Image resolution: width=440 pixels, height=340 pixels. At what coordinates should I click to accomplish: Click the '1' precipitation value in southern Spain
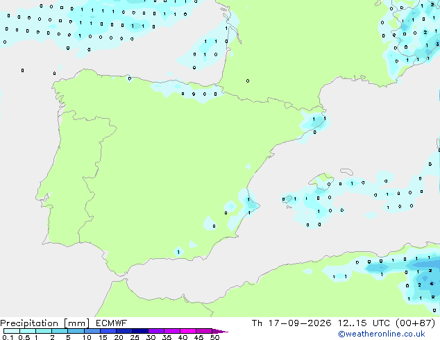point(178,252)
